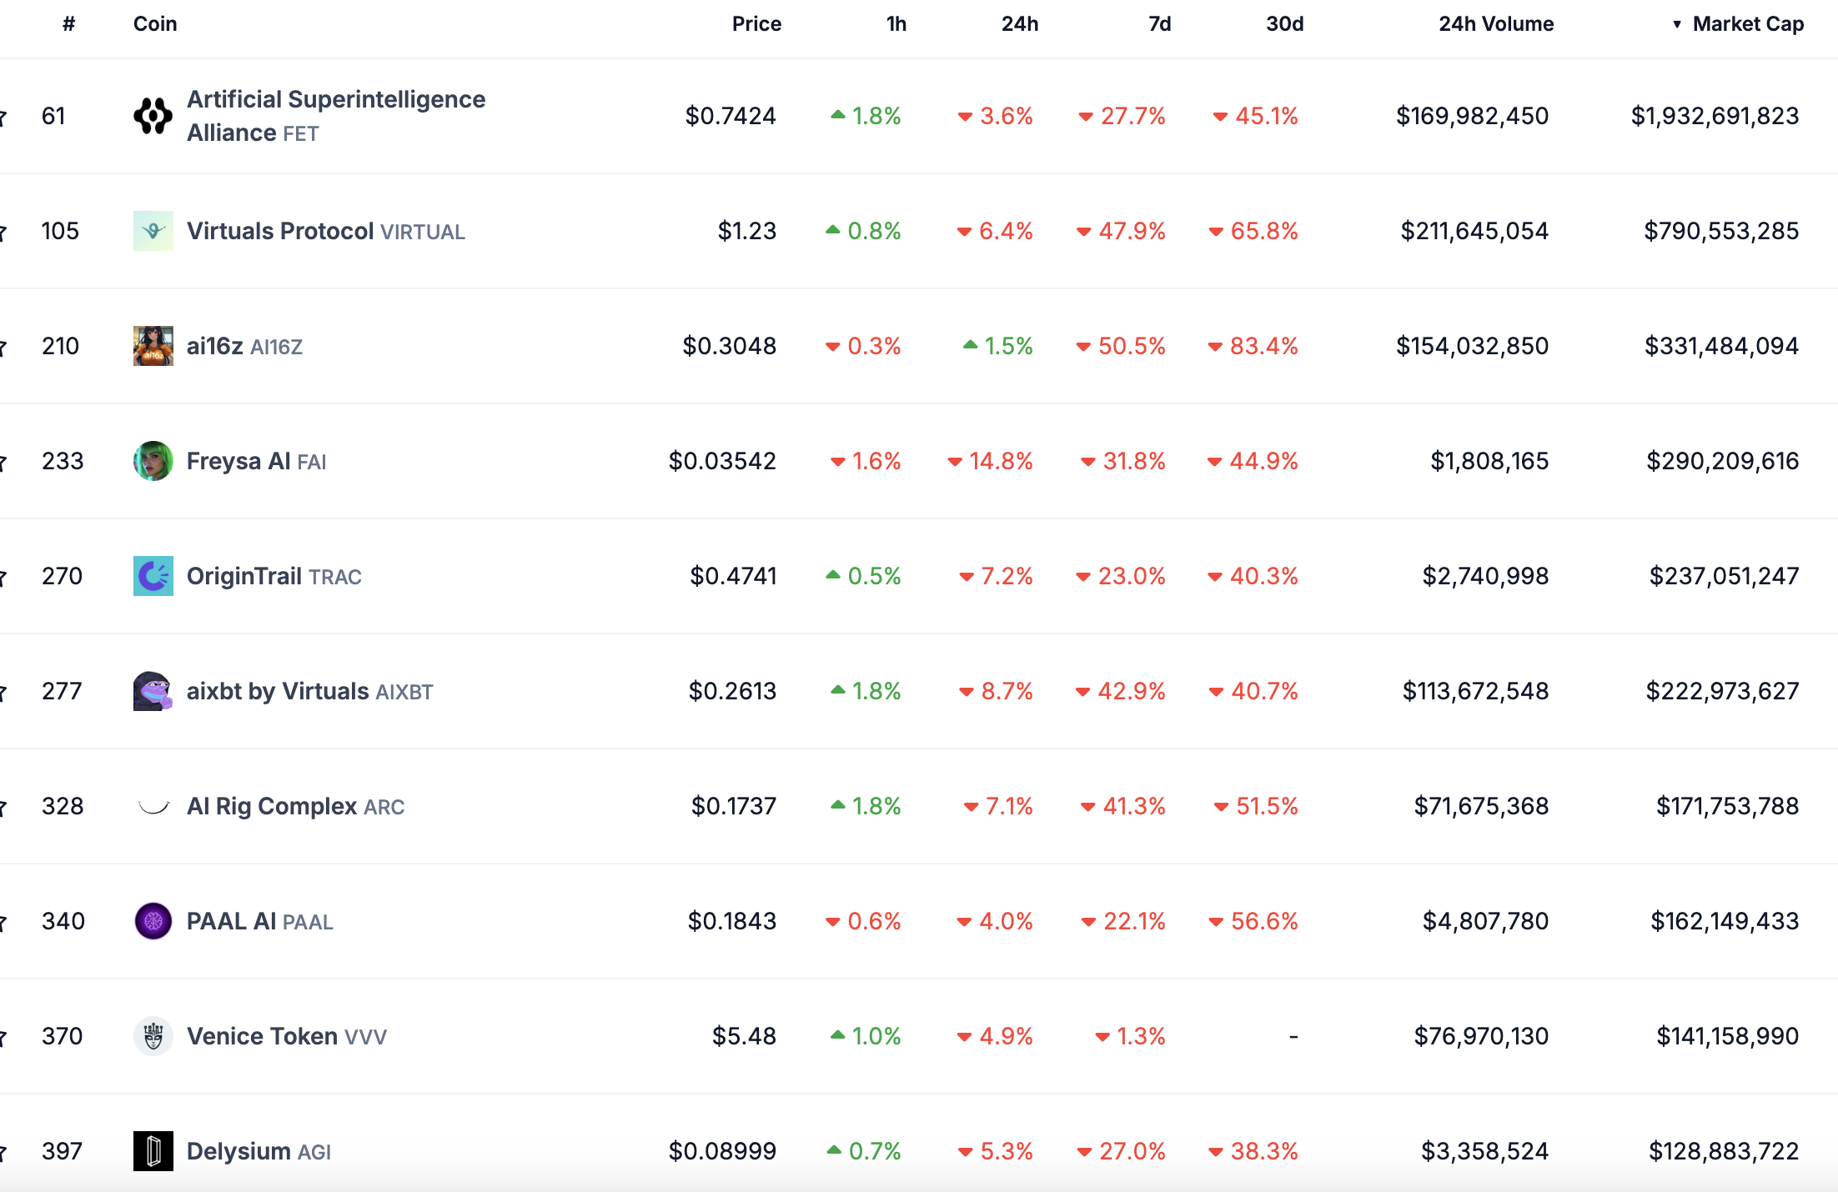The height and width of the screenshot is (1192, 1838).
Task: Toggle favorite star for rank 61 row
Action: (x=3, y=117)
